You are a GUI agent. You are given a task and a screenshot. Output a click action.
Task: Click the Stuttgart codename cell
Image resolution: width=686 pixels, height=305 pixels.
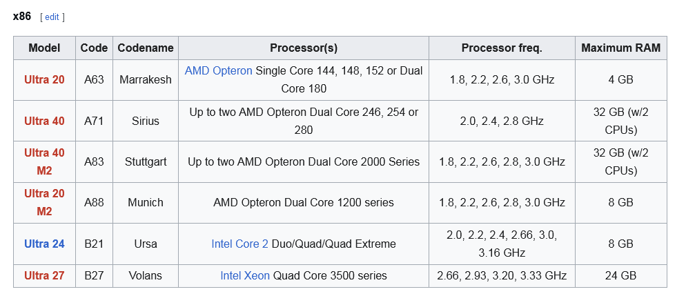[145, 161]
